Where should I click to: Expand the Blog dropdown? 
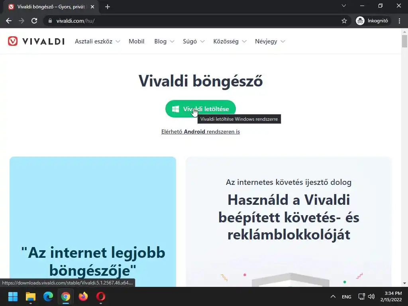[164, 41]
